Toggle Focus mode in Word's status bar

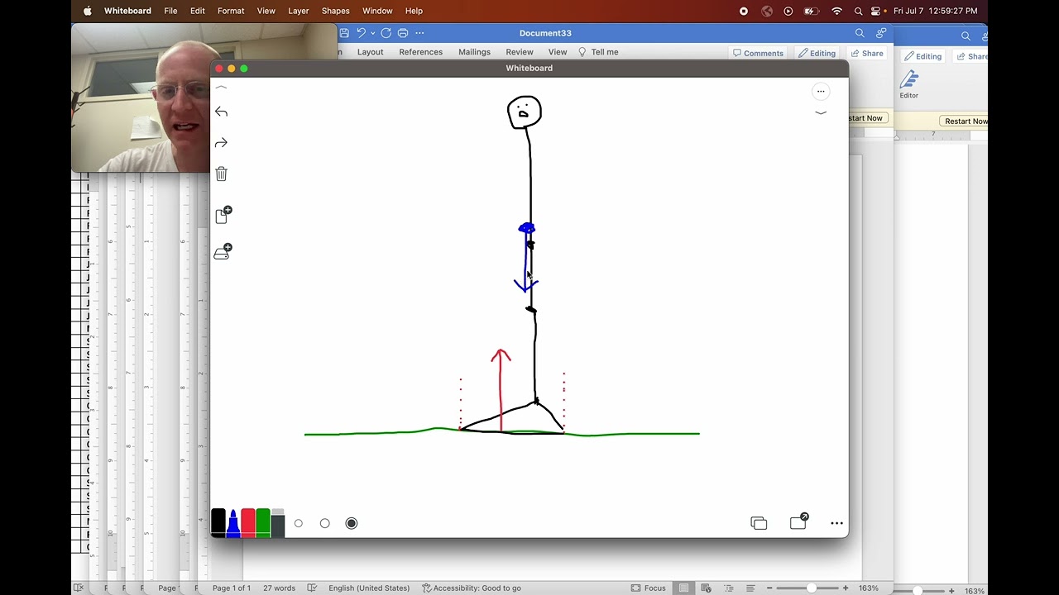pyautogui.click(x=649, y=588)
